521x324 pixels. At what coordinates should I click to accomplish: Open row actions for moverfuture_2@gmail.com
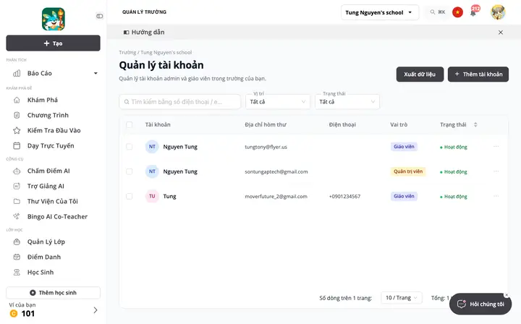pyautogui.click(x=496, y=196)
